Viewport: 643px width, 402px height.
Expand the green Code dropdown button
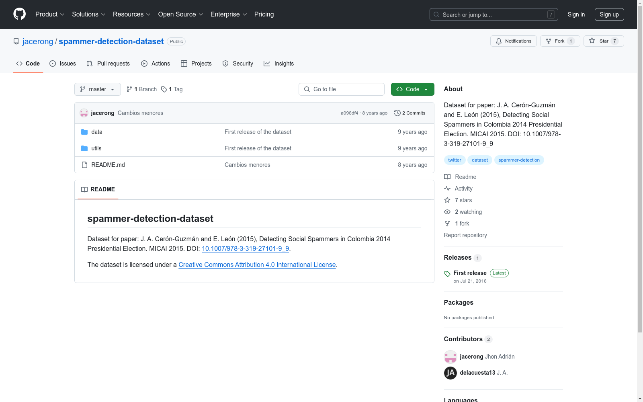pos(413,89)
